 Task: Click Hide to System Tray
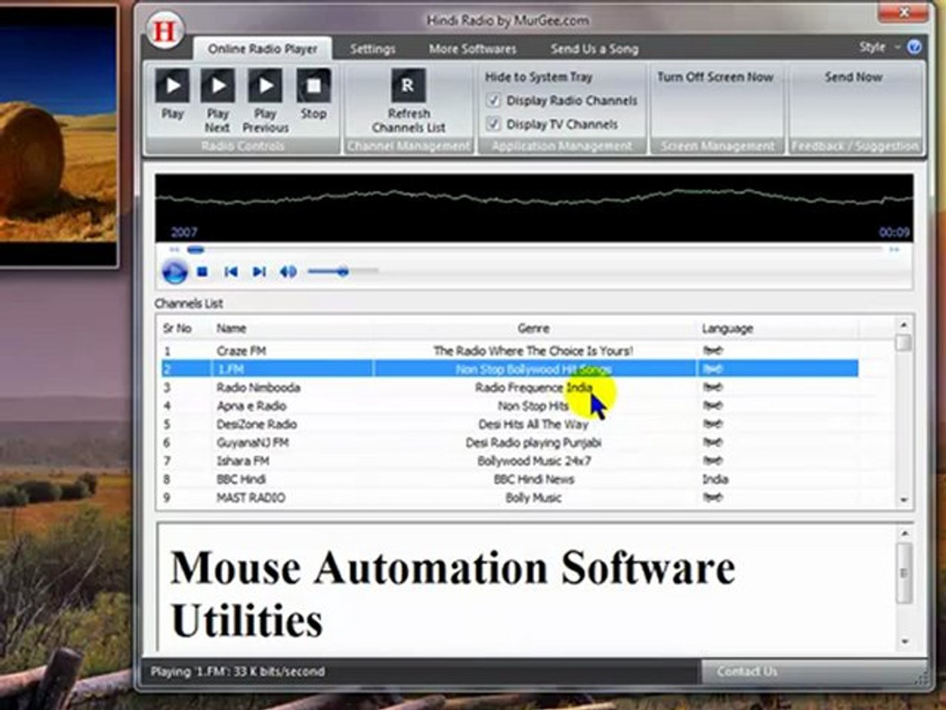tap(539, 77)
